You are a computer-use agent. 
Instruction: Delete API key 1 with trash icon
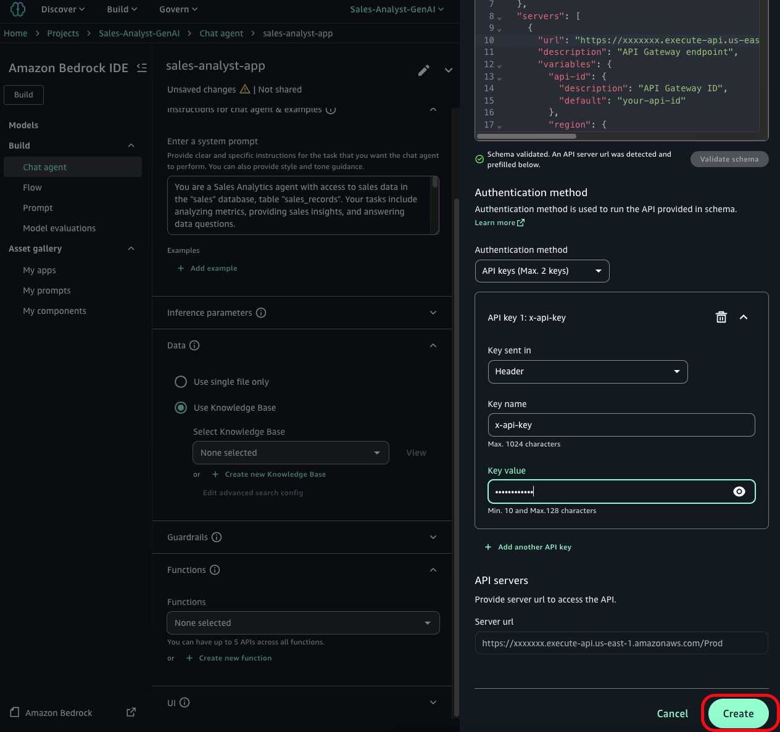721,317
